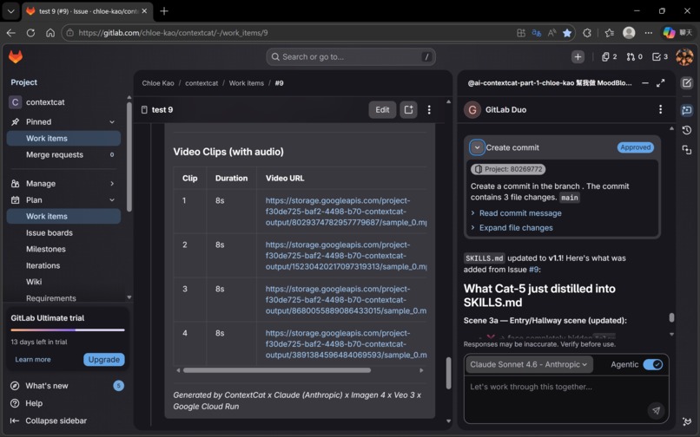The image size is (700, 437).
Task: Minimize the GitLab Duo panel
Action: tap(645, 83)
